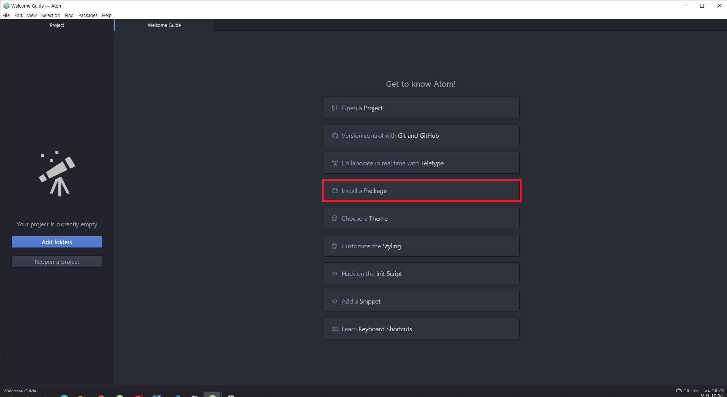The height and width of the screenshot is (397, 727).
Task: Click the package box icon beside Install a Package
Action: point(335,191)
